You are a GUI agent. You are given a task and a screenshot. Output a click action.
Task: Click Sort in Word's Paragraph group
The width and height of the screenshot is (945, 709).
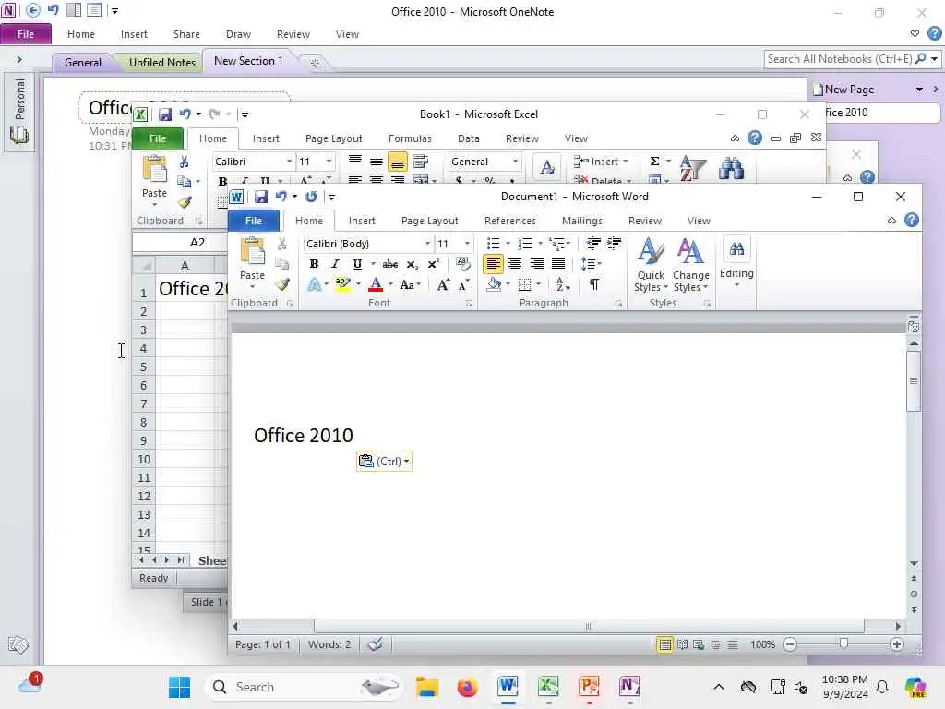click(x=563, y=284)
